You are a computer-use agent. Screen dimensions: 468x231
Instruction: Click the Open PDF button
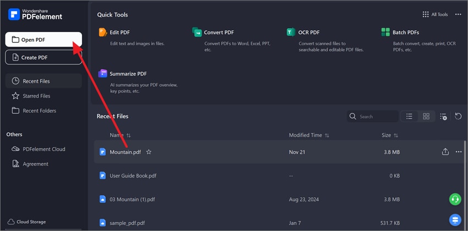point(43,39)
